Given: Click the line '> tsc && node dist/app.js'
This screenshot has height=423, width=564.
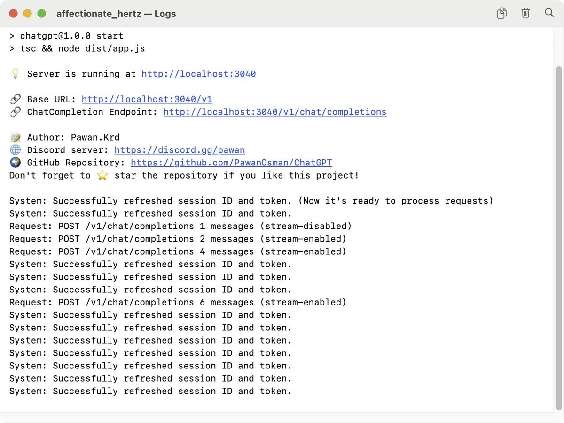Looking at the screenshot, I should point(77,48).
